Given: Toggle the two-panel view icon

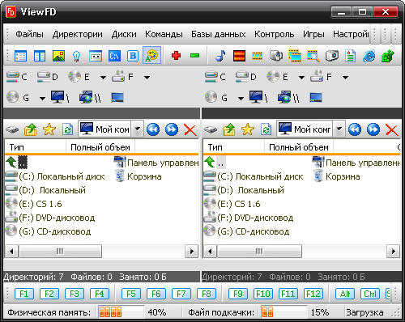Looking at the screenshot, I should (x=40, y=56).
